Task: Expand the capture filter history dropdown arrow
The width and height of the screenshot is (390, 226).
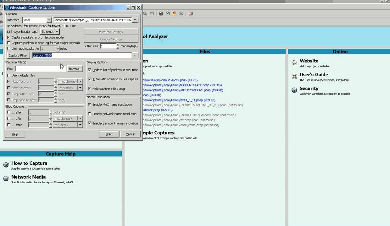Action: 135,56
